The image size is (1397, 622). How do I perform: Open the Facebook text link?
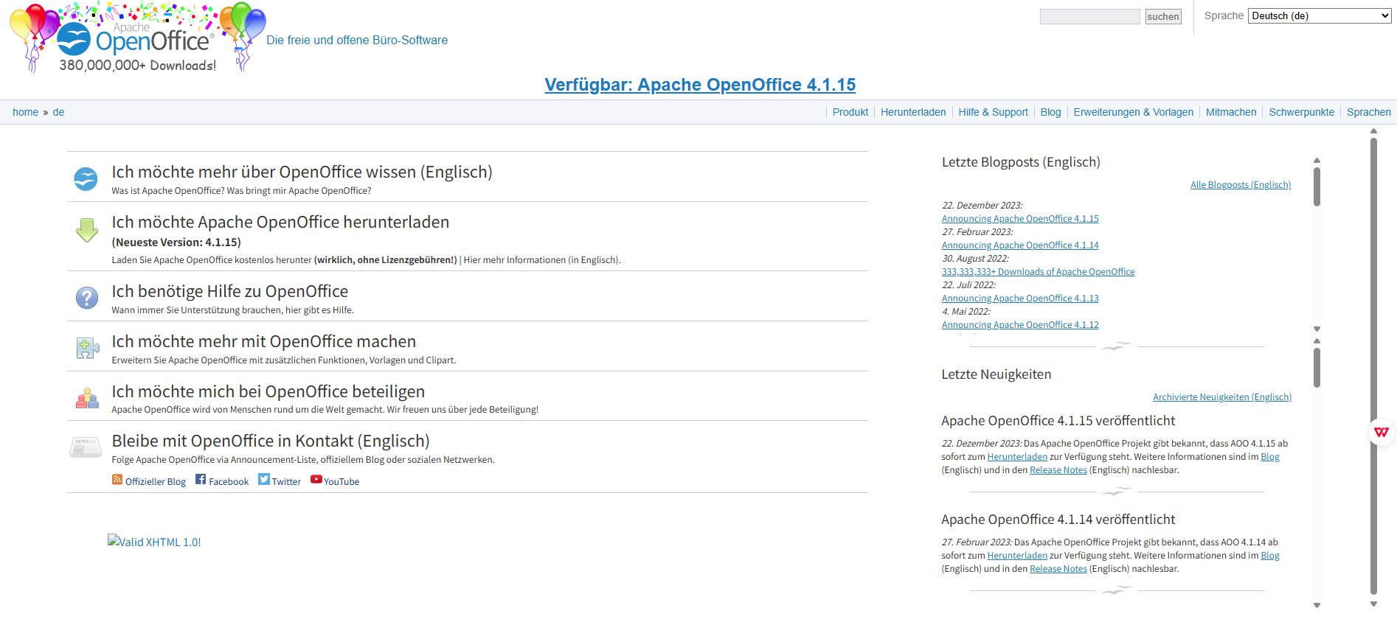pos(229,481)
